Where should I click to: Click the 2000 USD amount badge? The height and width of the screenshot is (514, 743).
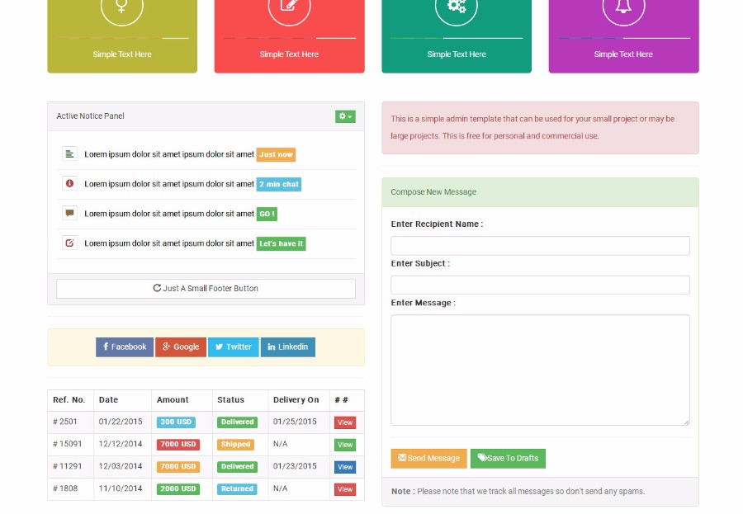[x=178, y=489]
